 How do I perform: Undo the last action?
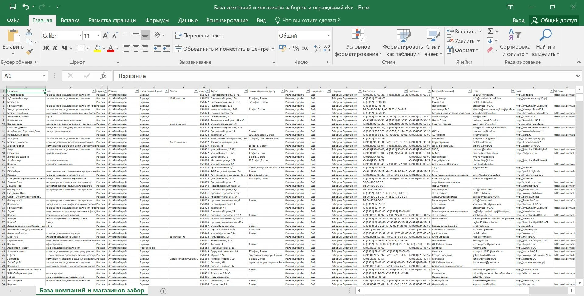[26, 7]
